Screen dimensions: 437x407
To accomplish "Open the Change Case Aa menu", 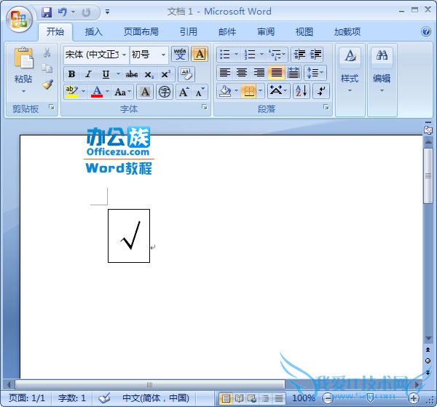I will 122,92.
